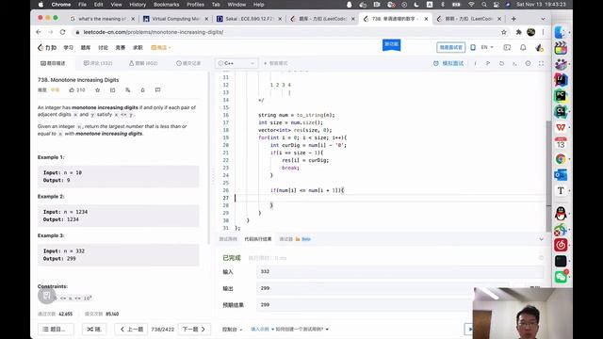Open the 竞赛 navigation menu
The image size is (603, 339).
click(121, 48)
